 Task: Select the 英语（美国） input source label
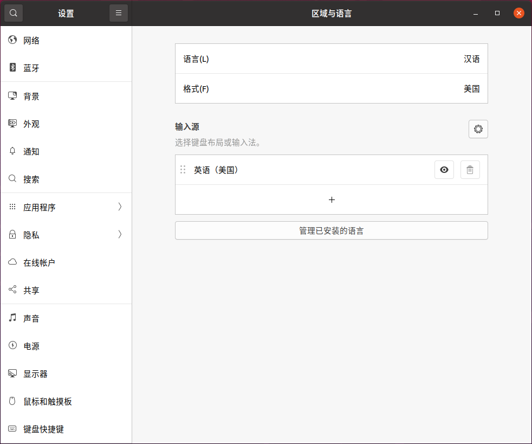217,170
